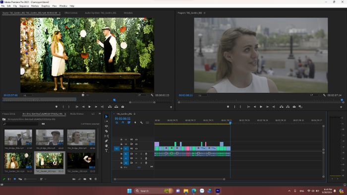Select the Ripple Edit tool
The image size is (347, 195).
pos(107,127)
